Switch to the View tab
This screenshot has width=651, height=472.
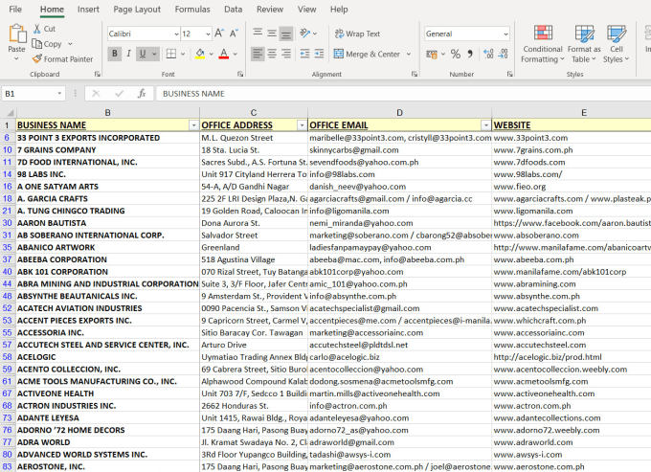point(306,10)
